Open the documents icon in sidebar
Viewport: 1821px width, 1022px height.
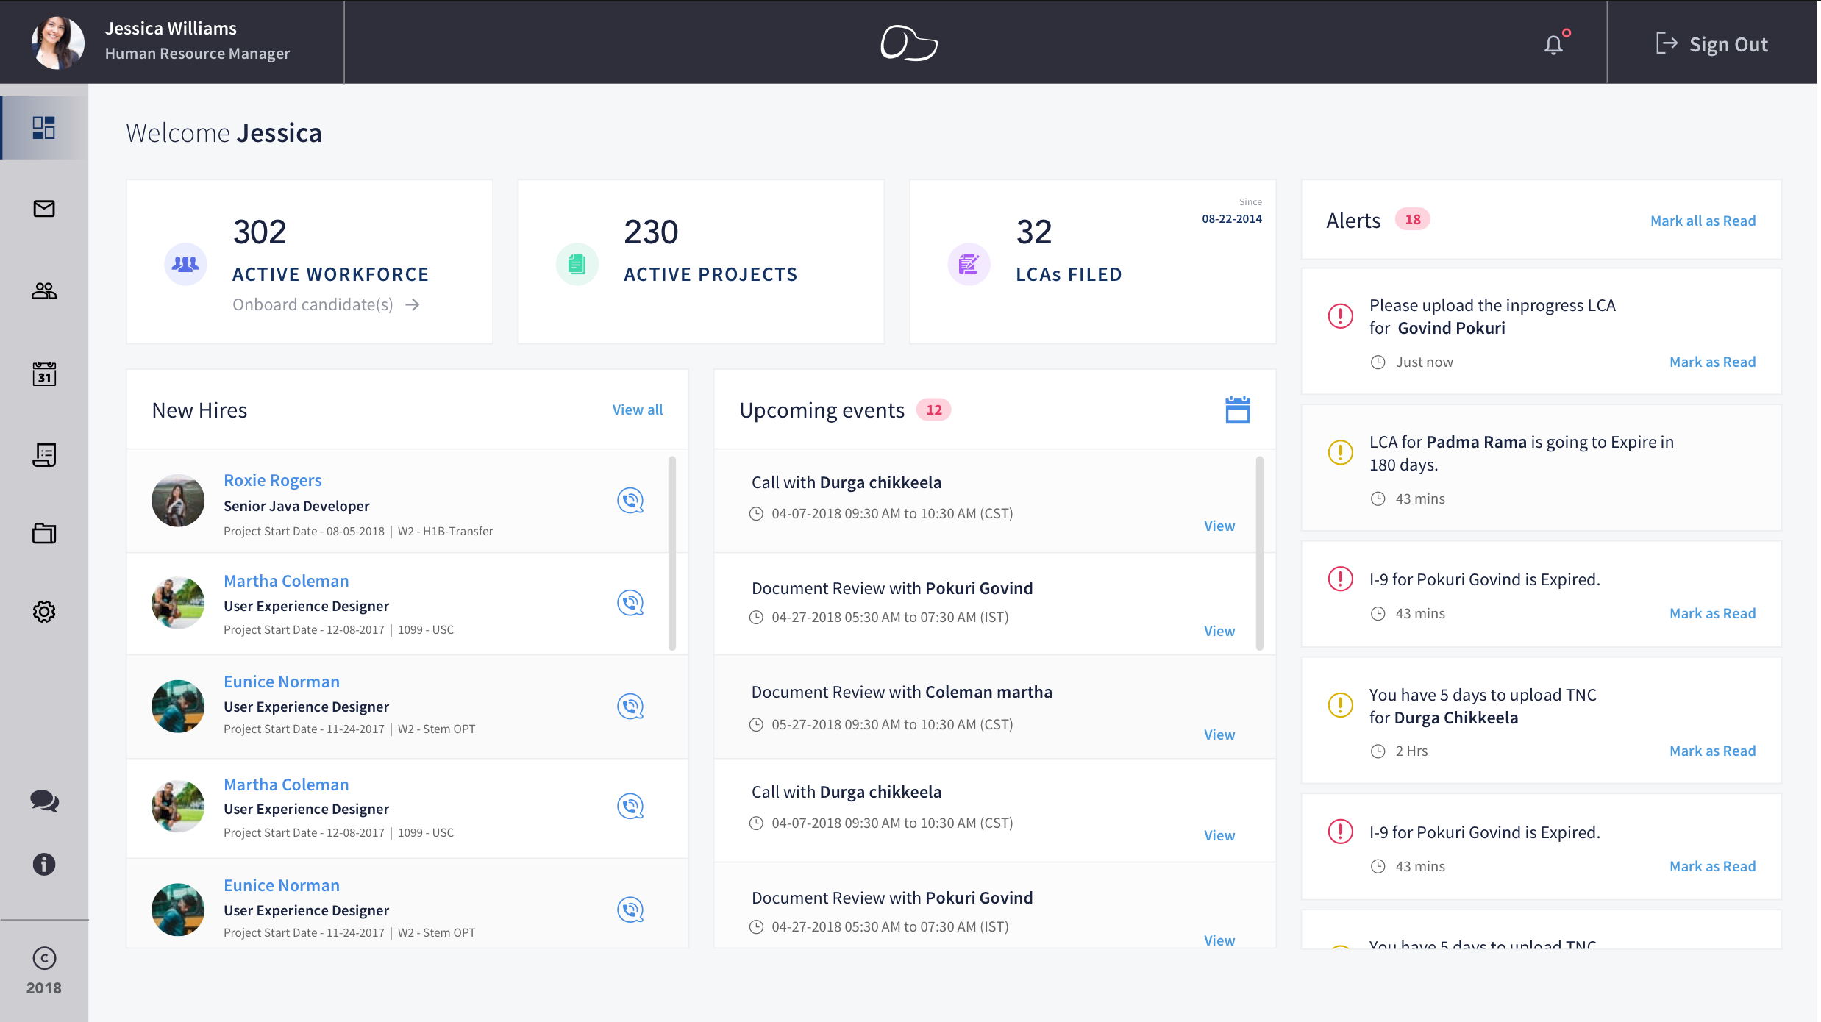[44, 455]
